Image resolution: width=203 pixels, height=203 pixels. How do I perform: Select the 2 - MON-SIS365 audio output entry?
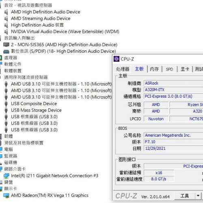64,45
